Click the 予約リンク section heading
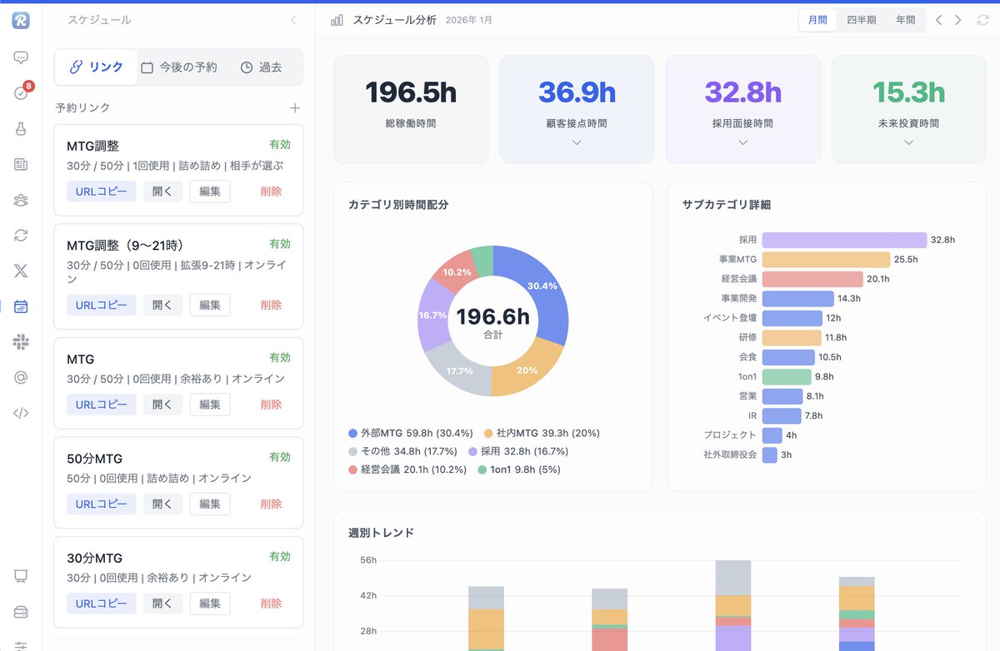Image resolution: width=1000 pixels, height=651 pixels. (82, 107)
